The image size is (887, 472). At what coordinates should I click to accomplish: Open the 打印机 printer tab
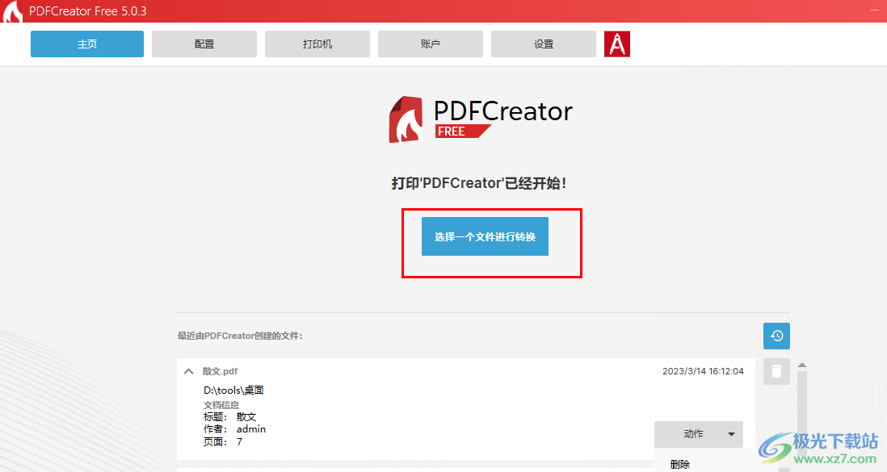pos(317,44)
